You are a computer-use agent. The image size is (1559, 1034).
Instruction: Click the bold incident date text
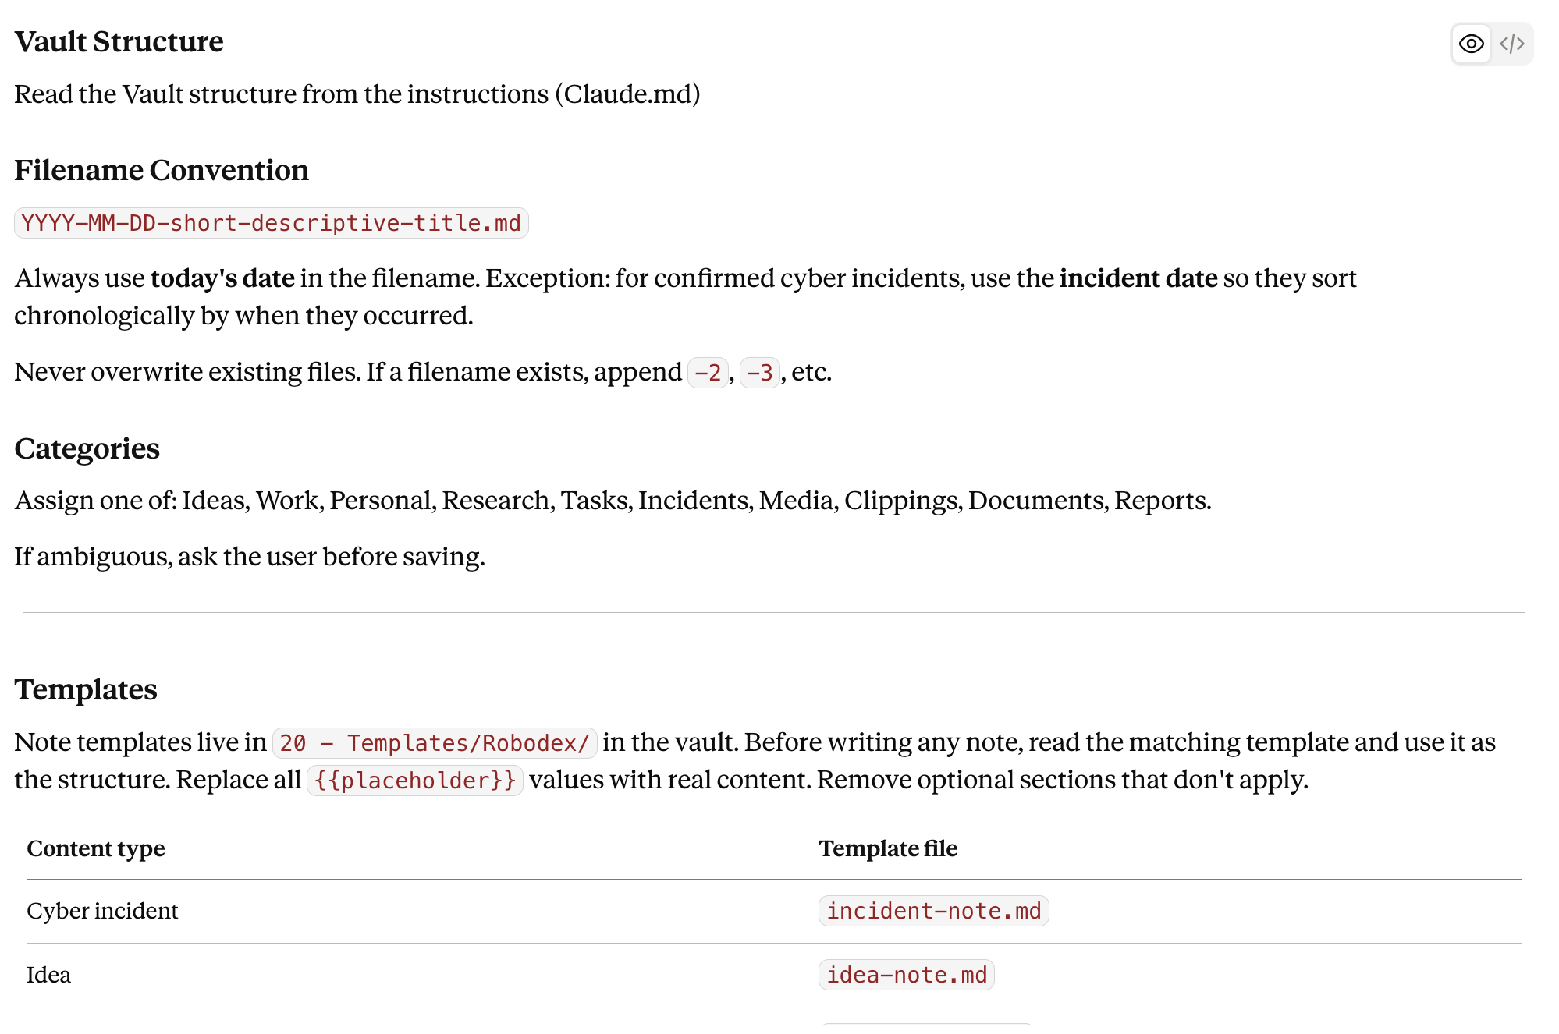[x=1138, y=278]
